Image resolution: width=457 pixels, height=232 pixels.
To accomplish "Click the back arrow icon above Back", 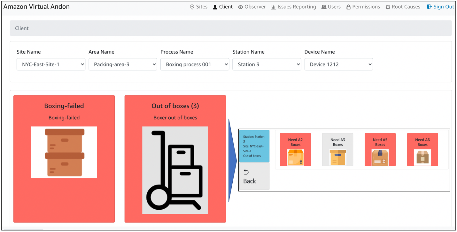I will point(246,172).
